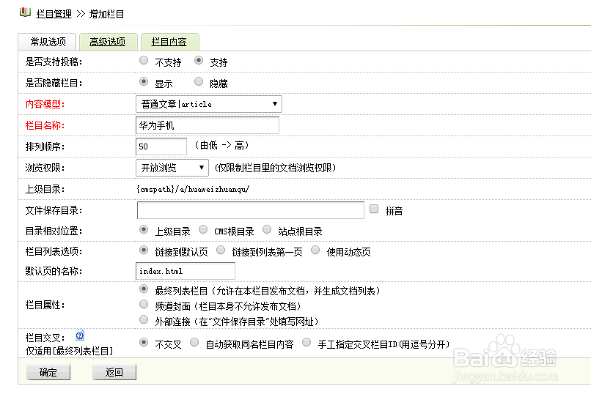Select 最终列表栏目 radio option

pyautogui.click(x=144, y=289)
